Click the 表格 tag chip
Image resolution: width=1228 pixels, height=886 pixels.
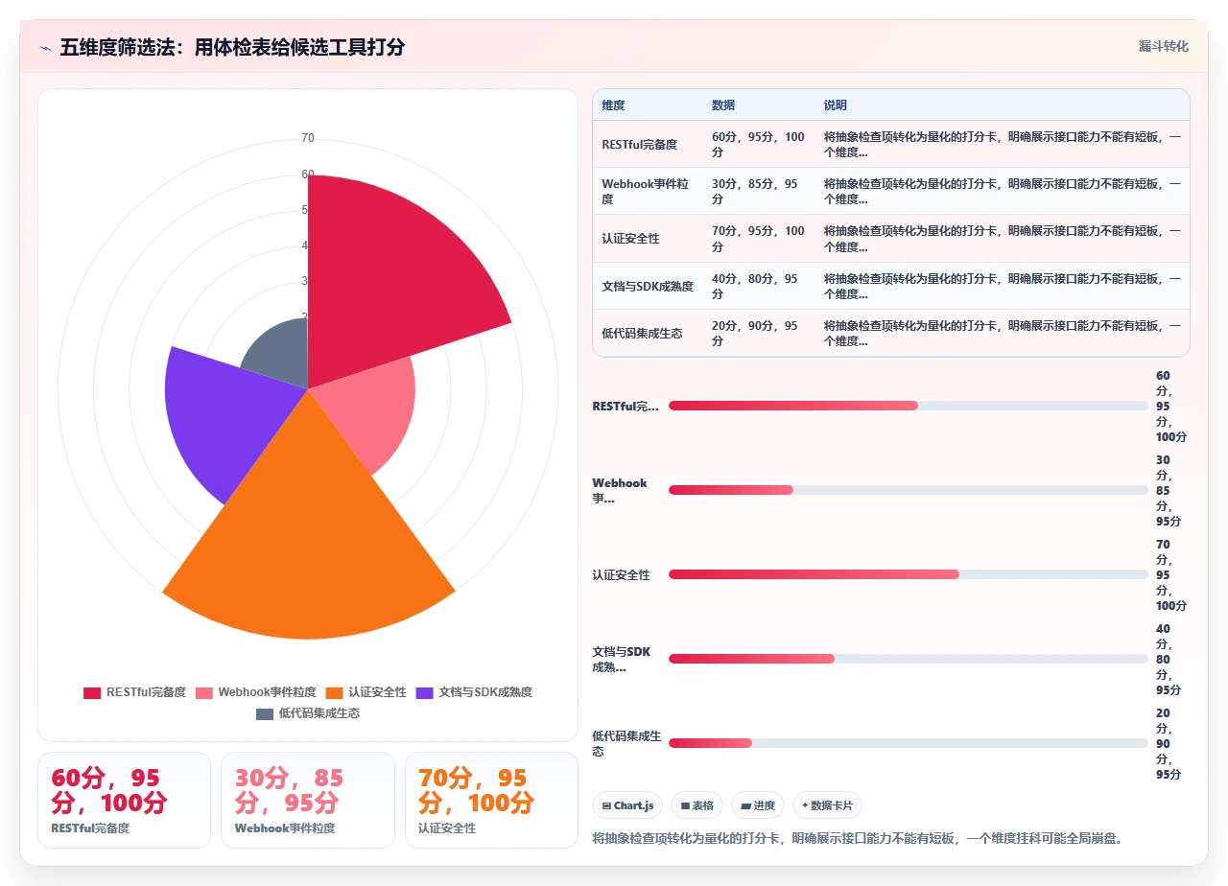tap(697, 805)
